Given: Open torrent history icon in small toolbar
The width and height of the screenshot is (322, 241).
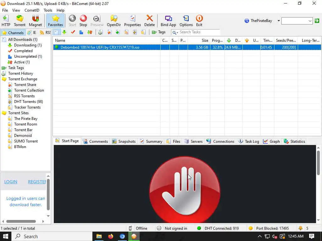Looking at the screenshot, I should click(100, 32).
